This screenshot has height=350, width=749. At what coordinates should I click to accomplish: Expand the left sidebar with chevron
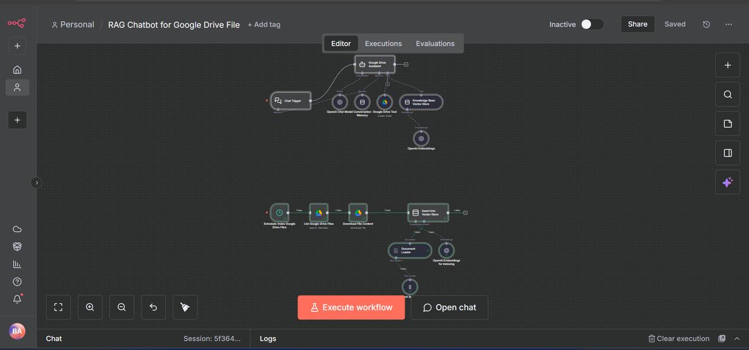pyautogui.click(x=36, y=183)
